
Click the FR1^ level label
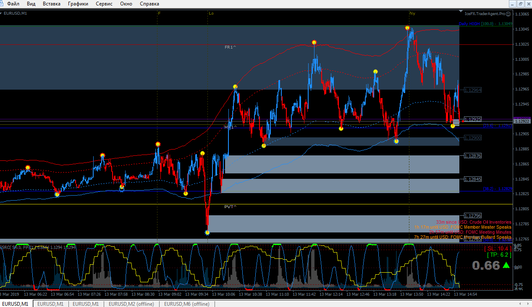pos(230,47)
